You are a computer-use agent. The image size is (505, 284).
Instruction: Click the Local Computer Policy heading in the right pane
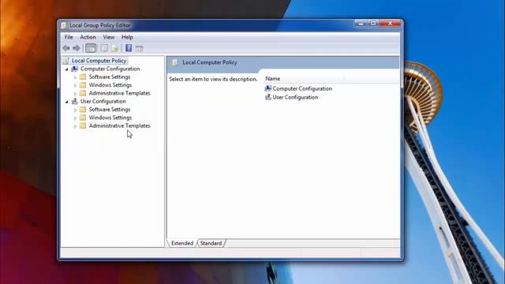tap(210, 62)
